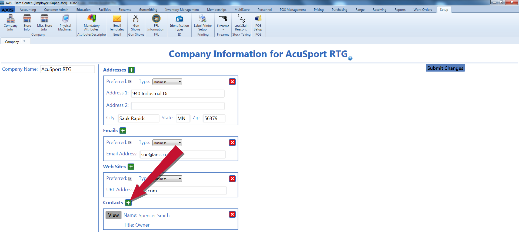Switch to the Education tab
Image resolution: width=519 pixels, height=232 pixels.
click(83, 10)
